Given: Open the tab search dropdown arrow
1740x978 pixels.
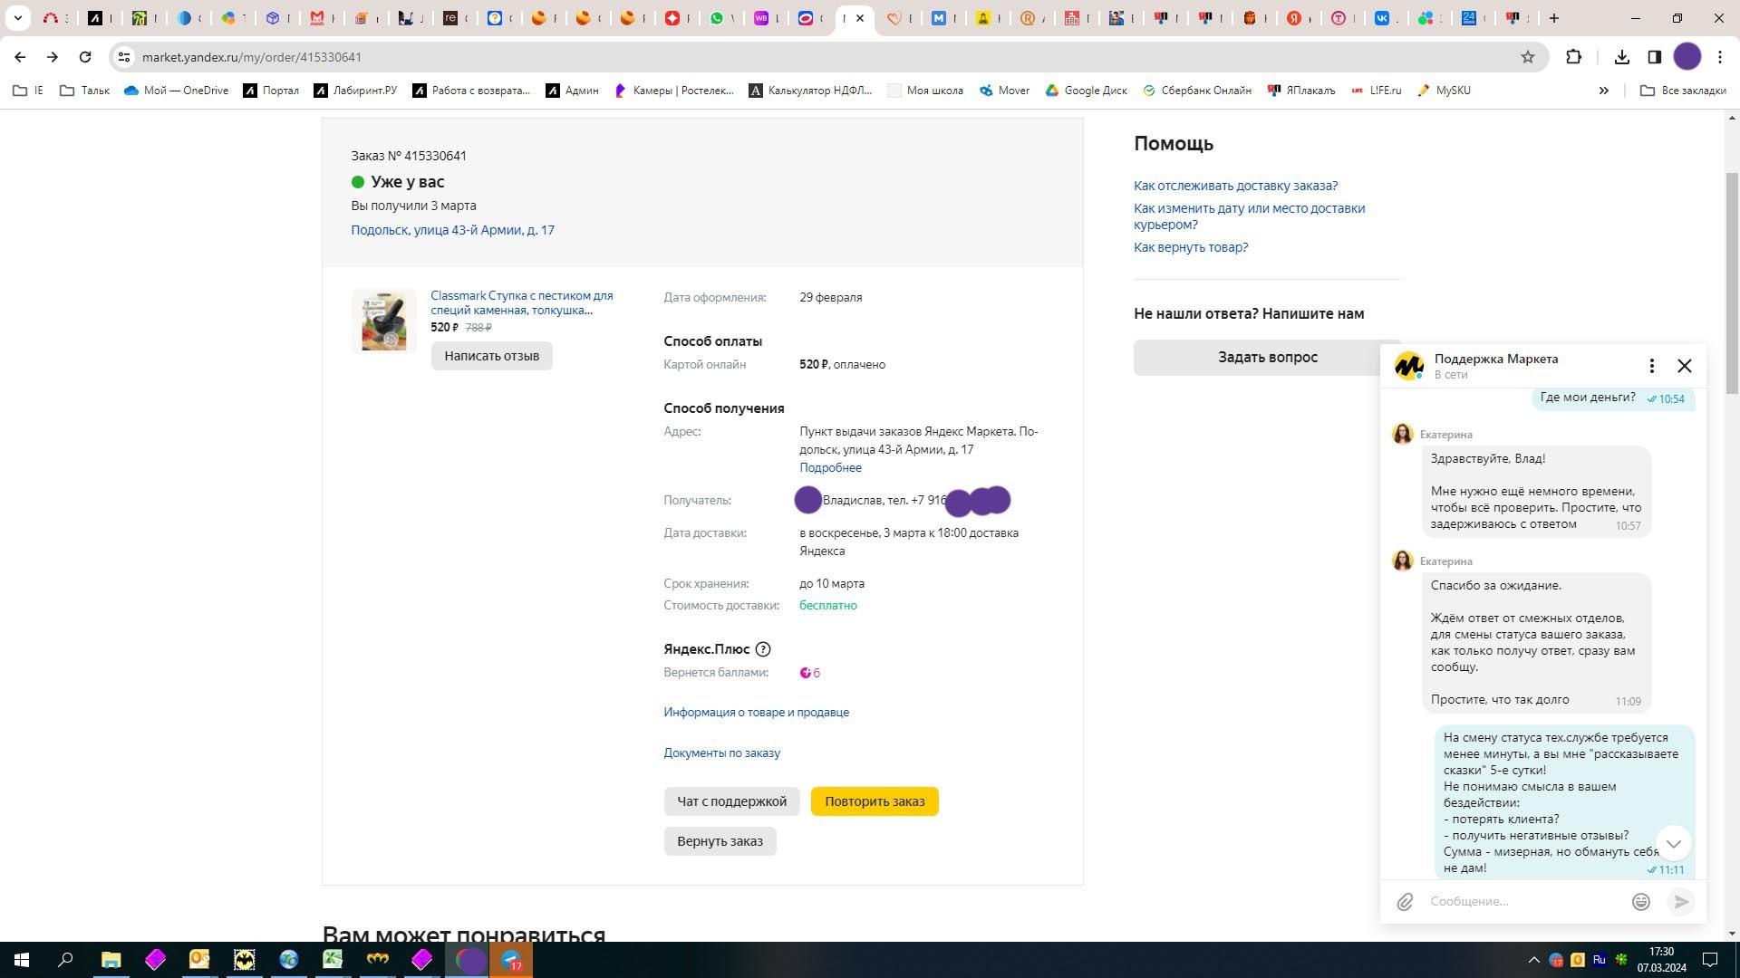Looking at the screenshot, I should pyautogui.click(x=17, y=17).
